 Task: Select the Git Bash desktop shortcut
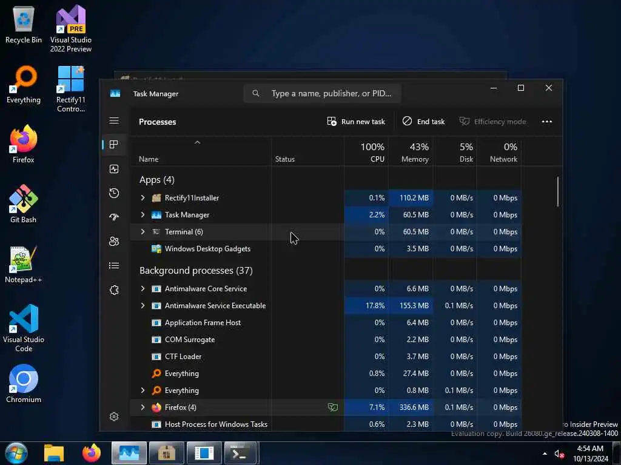[x=24, y=204]
